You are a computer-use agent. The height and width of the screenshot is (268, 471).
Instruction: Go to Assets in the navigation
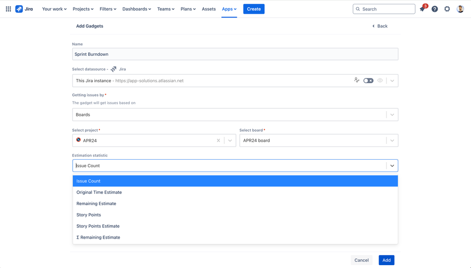coord(209,9)
